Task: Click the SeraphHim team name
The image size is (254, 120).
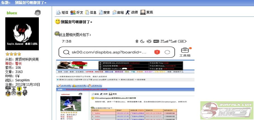Action: click(x=23, y=80)
